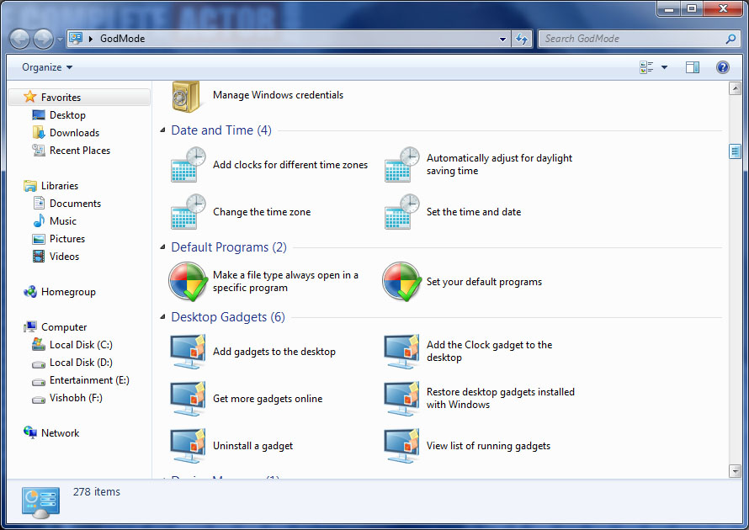Click the Back navigation arrow button
Screen dimensions: 749x530
point(20,40)
